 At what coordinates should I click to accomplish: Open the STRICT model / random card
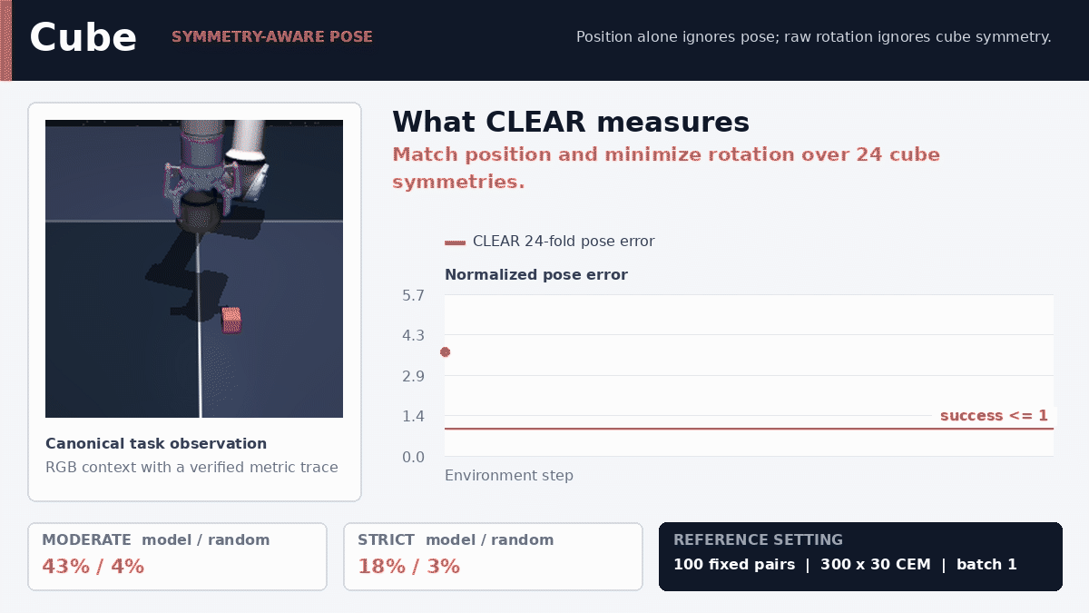[x=493, y=557]
